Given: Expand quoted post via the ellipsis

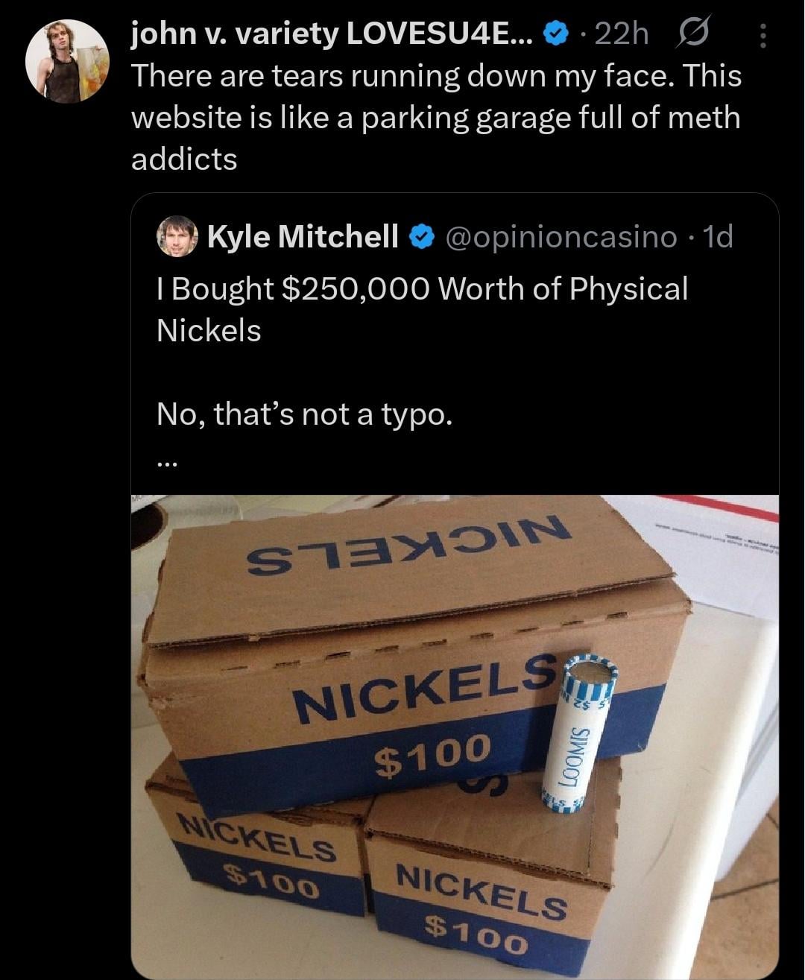Looking at the screenshot, I should click(166, 464).
